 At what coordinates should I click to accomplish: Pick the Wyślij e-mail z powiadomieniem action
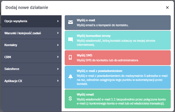point(118,77)
